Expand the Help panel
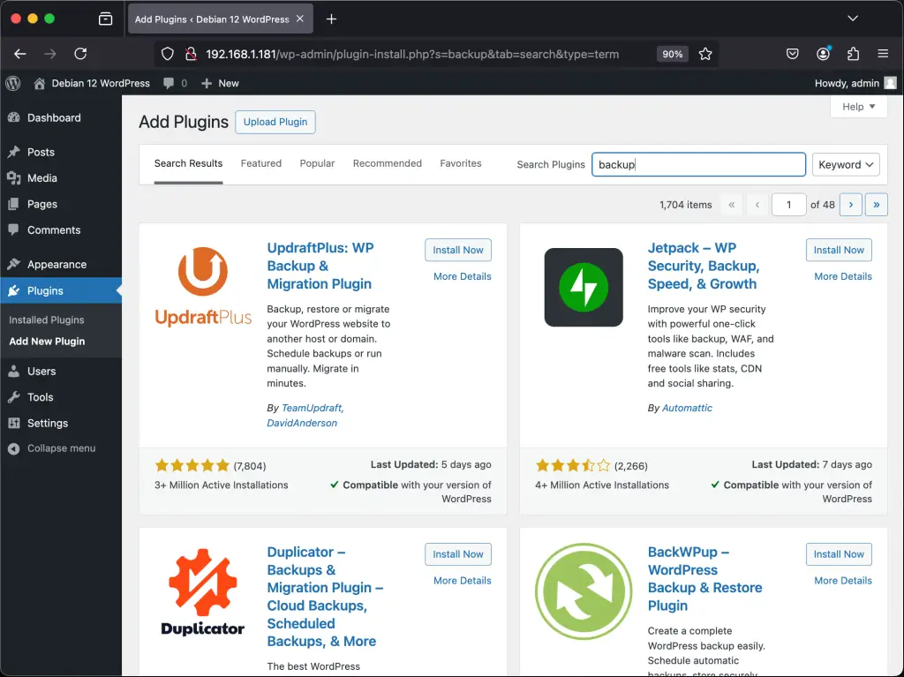The image size is (904, 677). tap(857, 106)
